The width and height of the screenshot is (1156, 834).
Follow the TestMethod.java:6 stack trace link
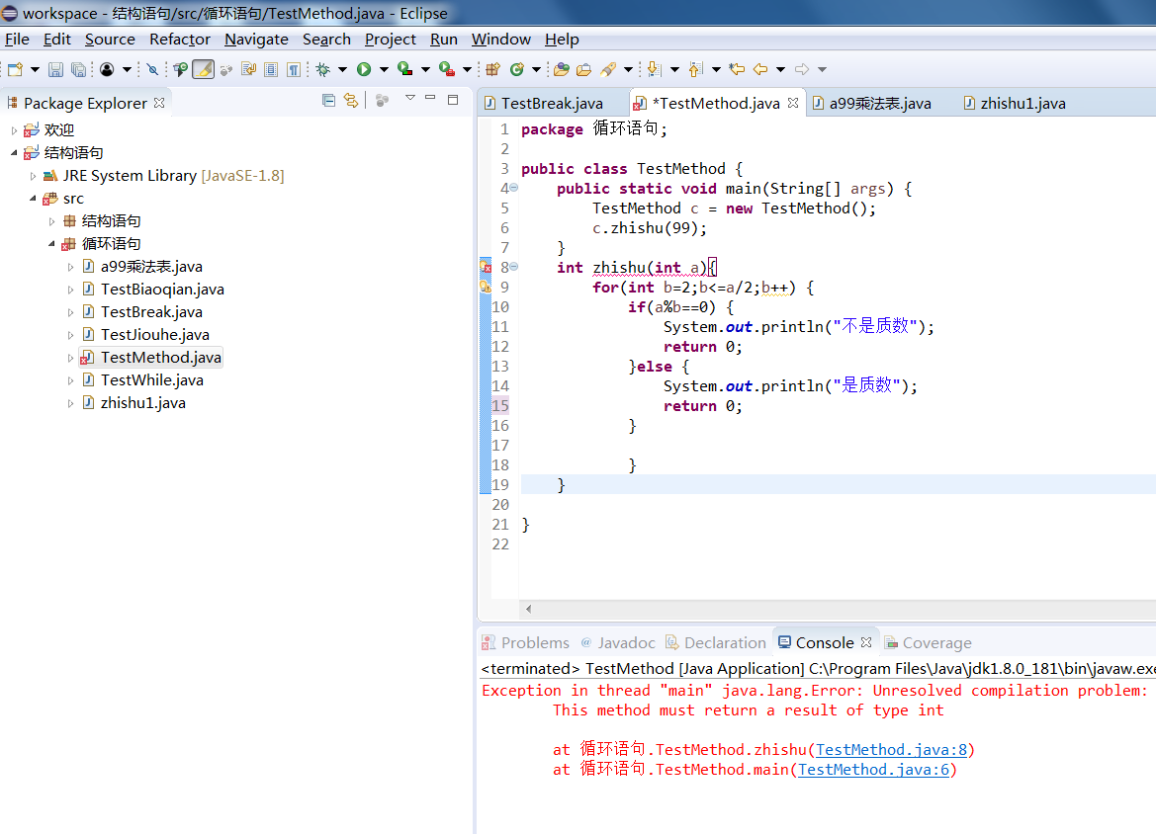873,770
